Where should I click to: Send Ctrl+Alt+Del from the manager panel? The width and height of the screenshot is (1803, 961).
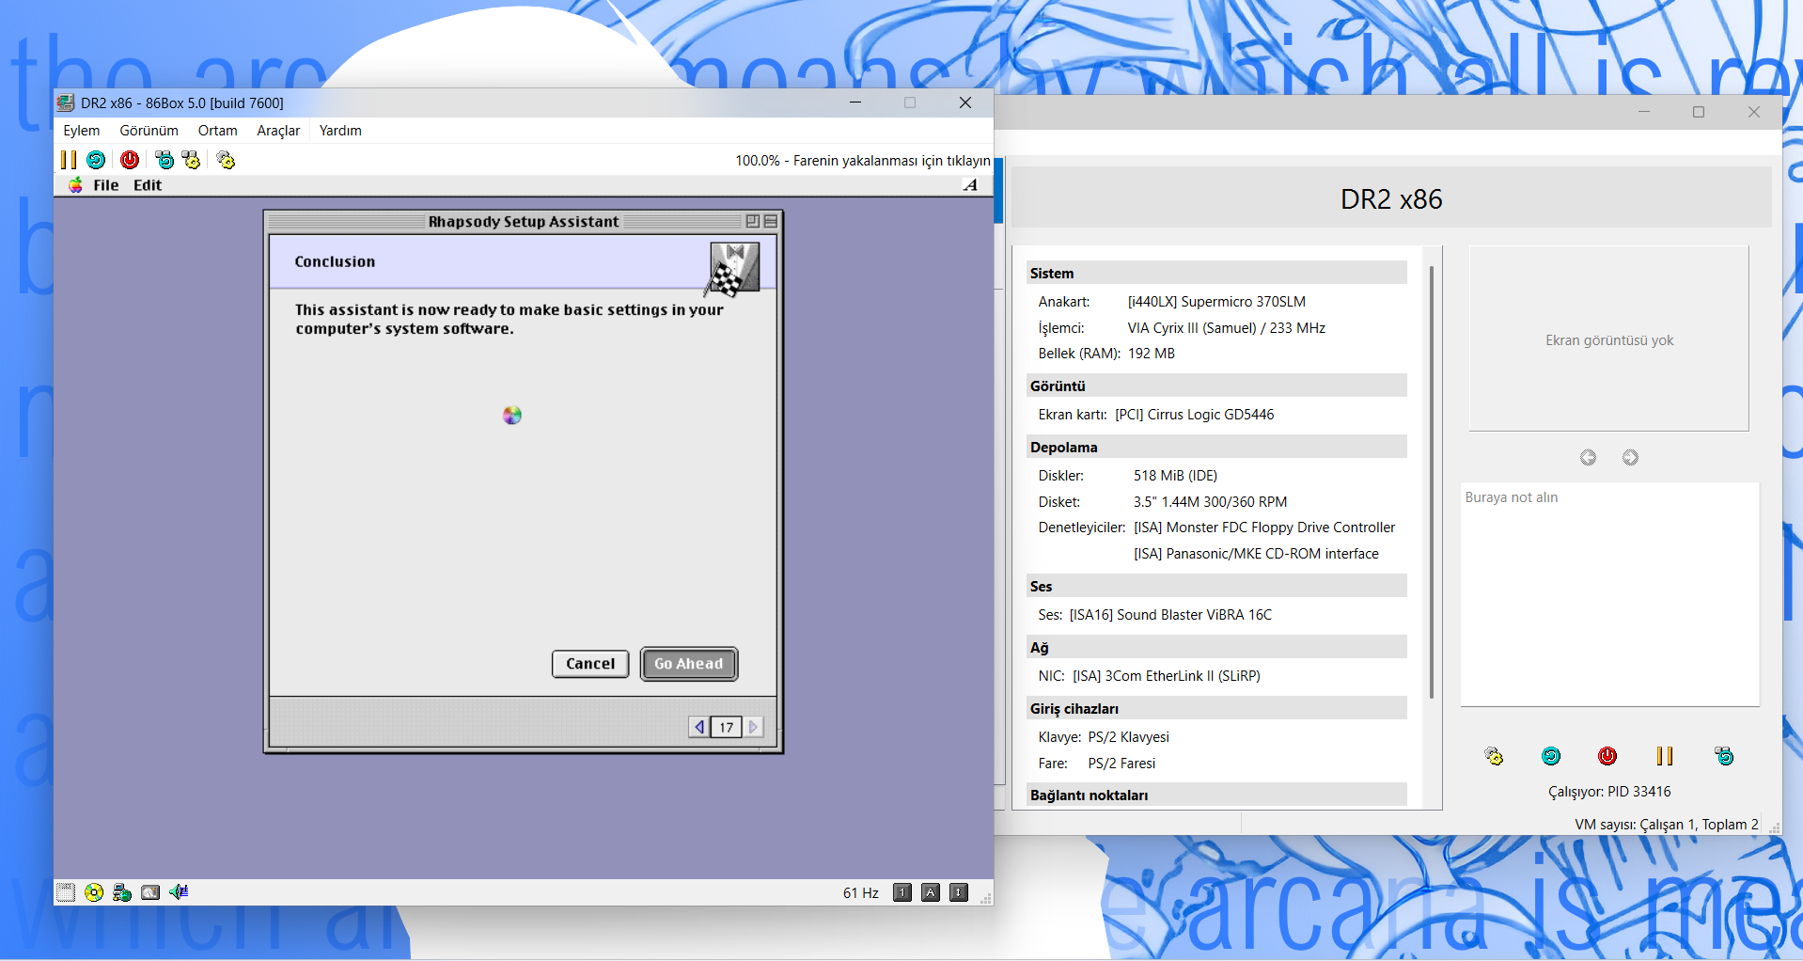pyautogui.click(x=1724, y=756)
